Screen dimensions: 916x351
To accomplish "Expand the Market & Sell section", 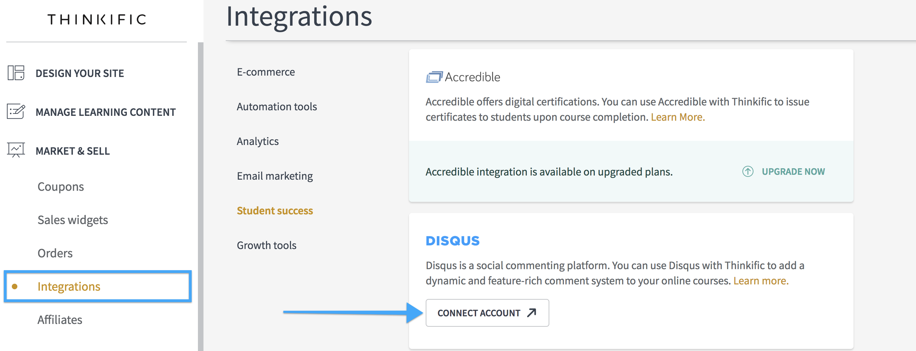I will (73, 151).
